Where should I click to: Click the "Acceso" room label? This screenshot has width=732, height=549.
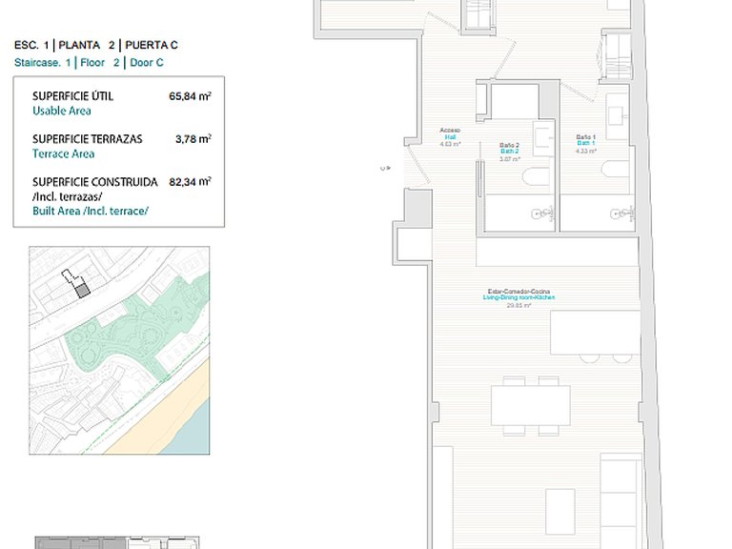pos(450,131)
